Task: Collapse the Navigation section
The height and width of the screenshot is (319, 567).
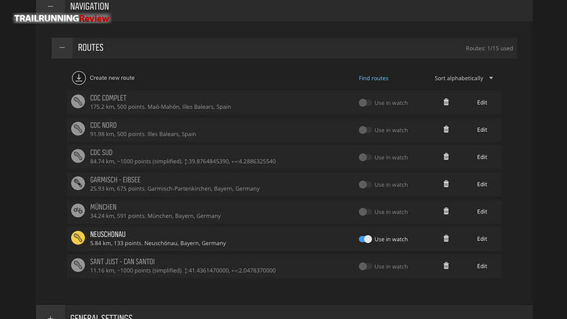Action: point(50,6)
